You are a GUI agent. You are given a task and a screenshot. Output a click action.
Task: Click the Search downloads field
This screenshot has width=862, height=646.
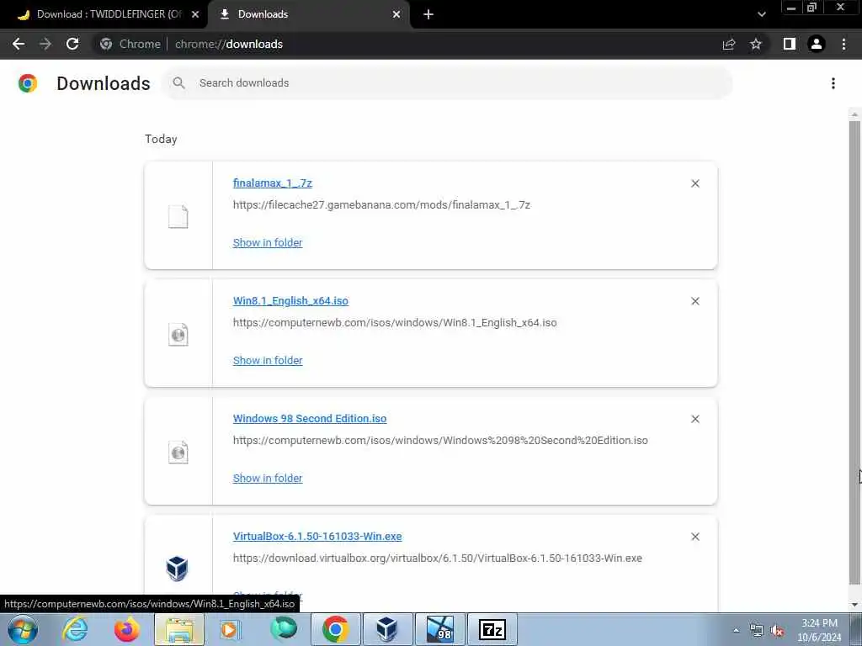click(448, 83)
